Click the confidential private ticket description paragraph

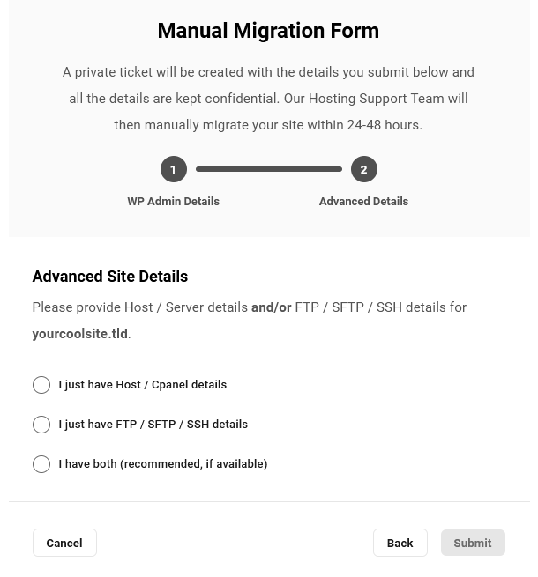(268, 99)
